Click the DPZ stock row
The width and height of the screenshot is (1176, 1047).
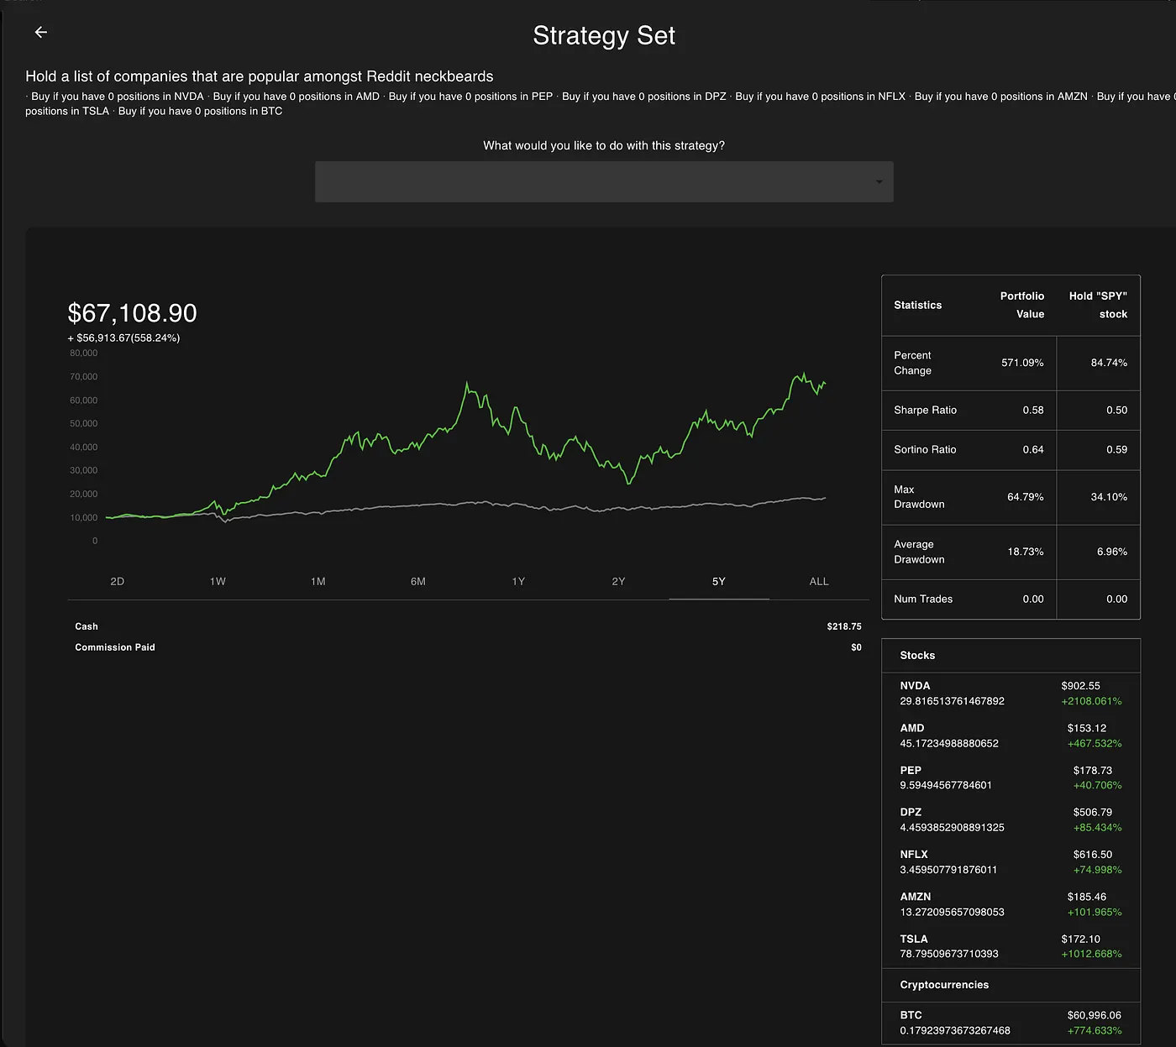click(x=1011, y=819)
